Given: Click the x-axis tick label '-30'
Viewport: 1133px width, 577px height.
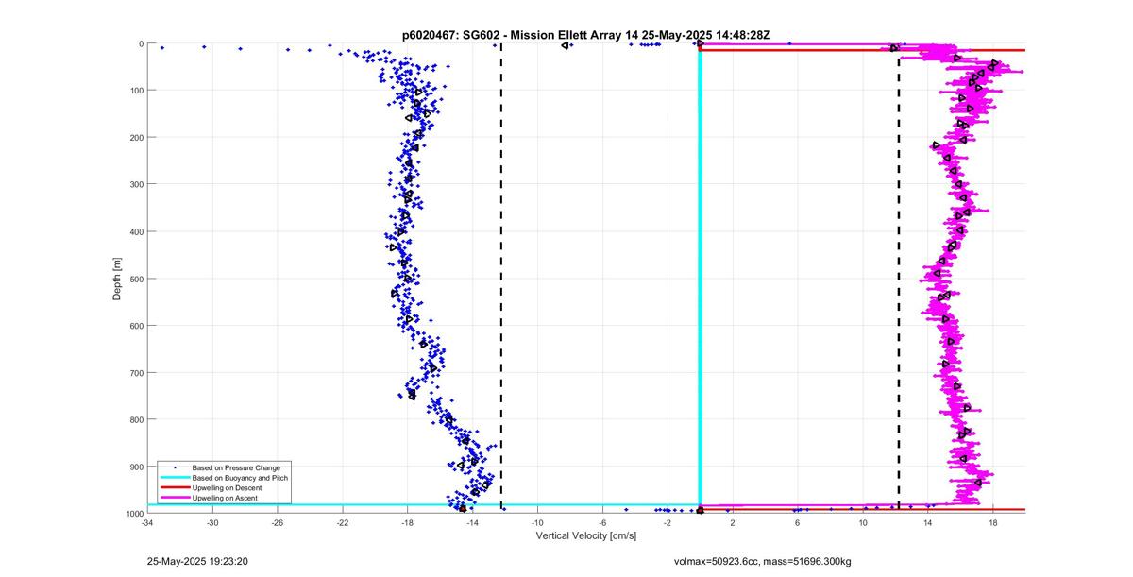Looking at the screenshot, I should click(212, 522).
